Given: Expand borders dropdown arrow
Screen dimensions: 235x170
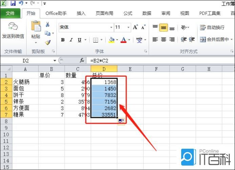Looking at the screenshot, I should 102,40.
